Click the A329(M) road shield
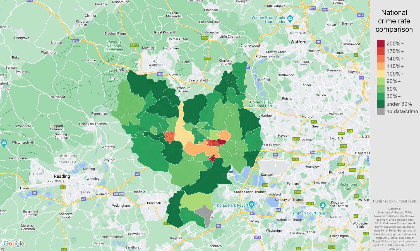This screenshot has height=251, width=420. coord(119,194)
